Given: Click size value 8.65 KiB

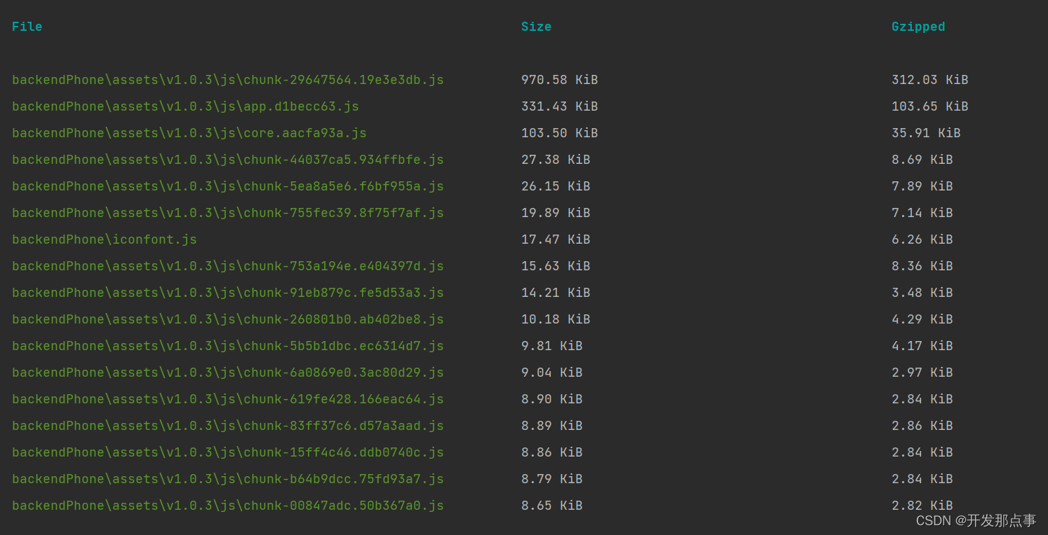Looking at the screenshot, I should tap(552, 506).
